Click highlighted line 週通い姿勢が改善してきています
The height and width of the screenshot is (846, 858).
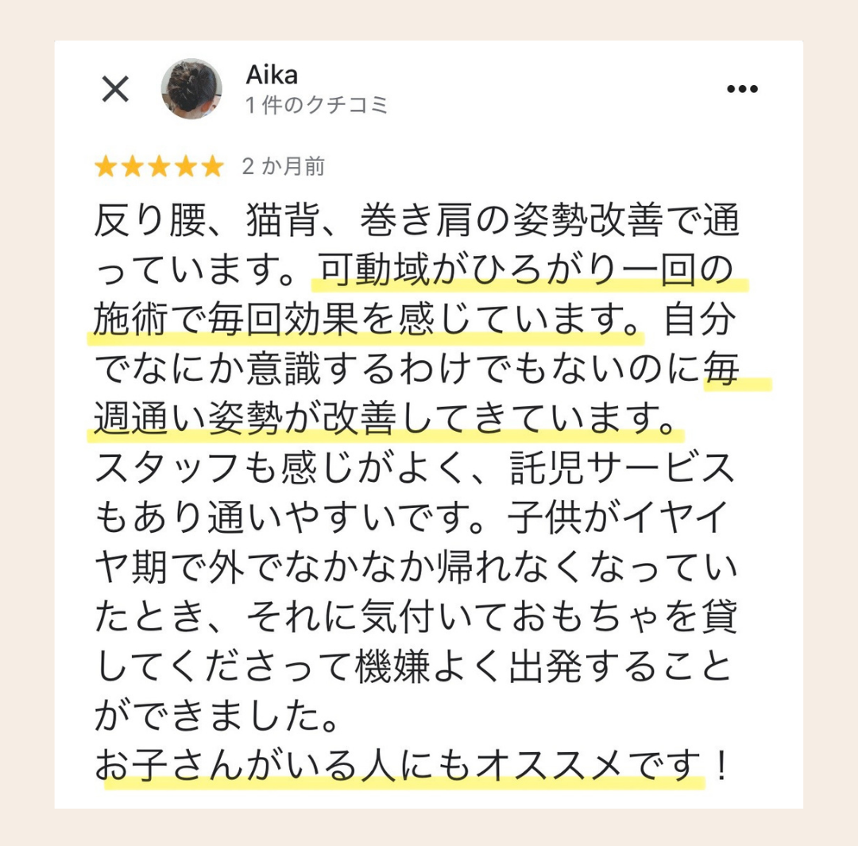tap(385, 418)
